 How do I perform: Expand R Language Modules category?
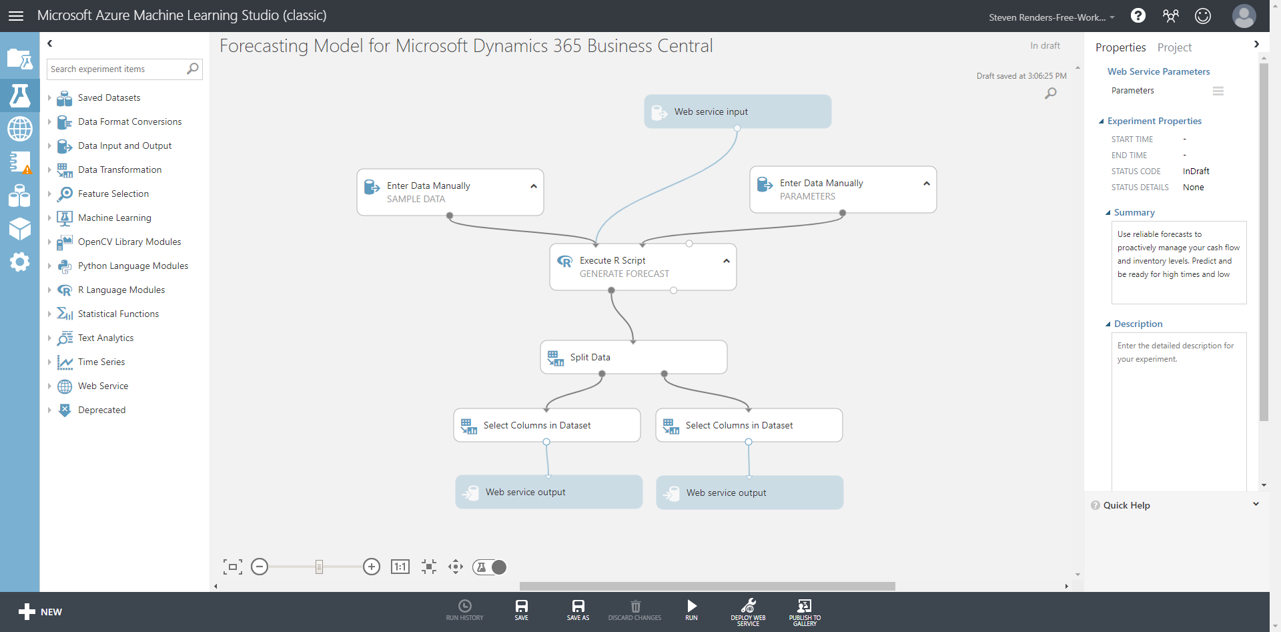pos(49,290)
